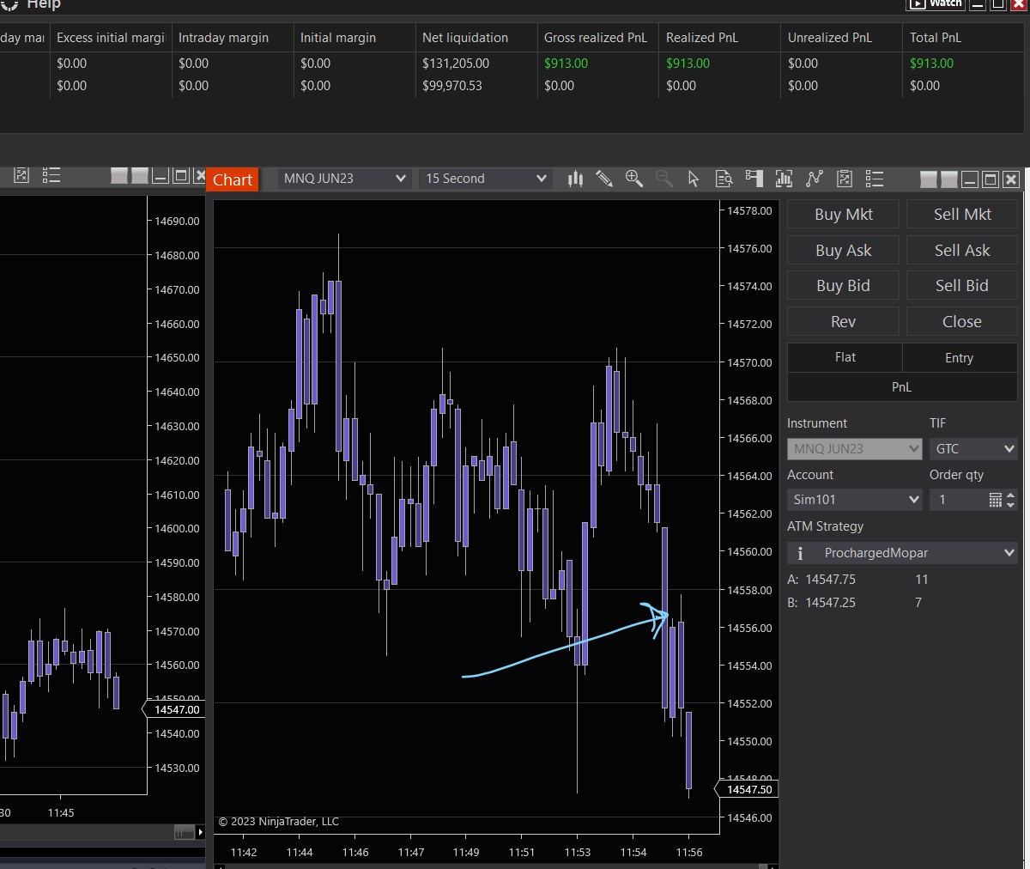This screenshot has height=869, width=1030.
Task: Click the zoom in magnifier icon
Action: 634,179
